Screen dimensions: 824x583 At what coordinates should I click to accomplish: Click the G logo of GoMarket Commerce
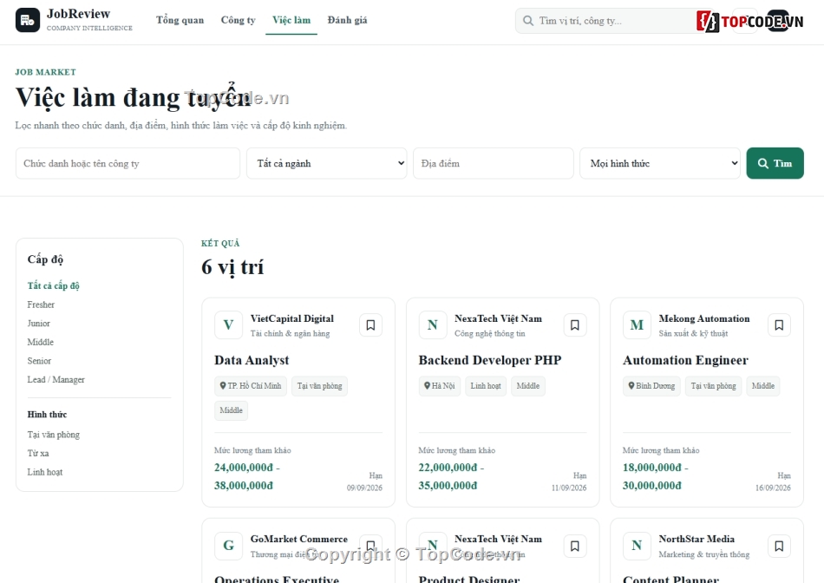click(229, 546)
